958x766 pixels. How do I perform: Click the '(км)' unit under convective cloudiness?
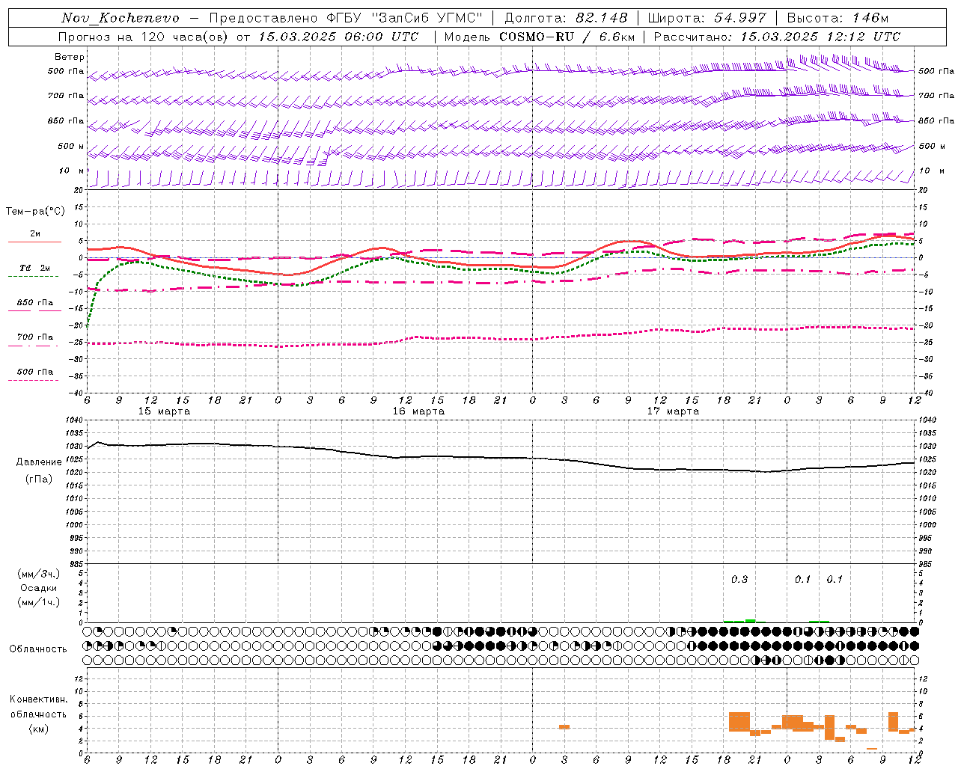click(x=39, y=729)
